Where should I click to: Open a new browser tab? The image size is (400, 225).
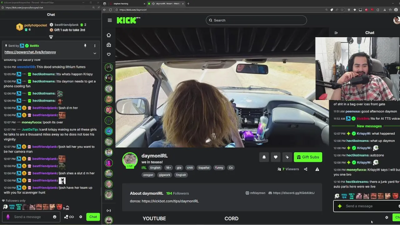point(188,4)
